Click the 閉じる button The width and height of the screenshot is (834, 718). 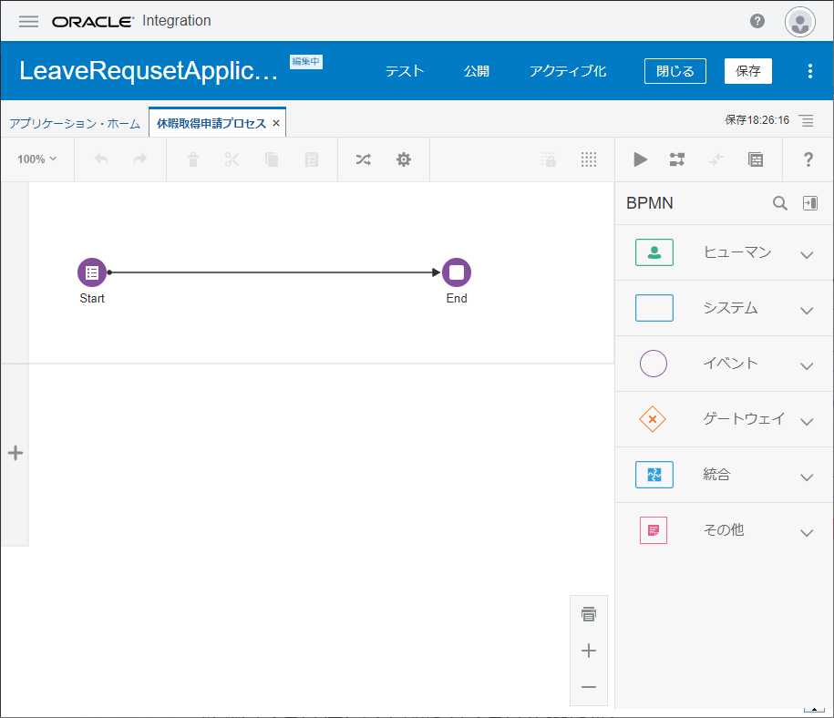pos(674,71)
